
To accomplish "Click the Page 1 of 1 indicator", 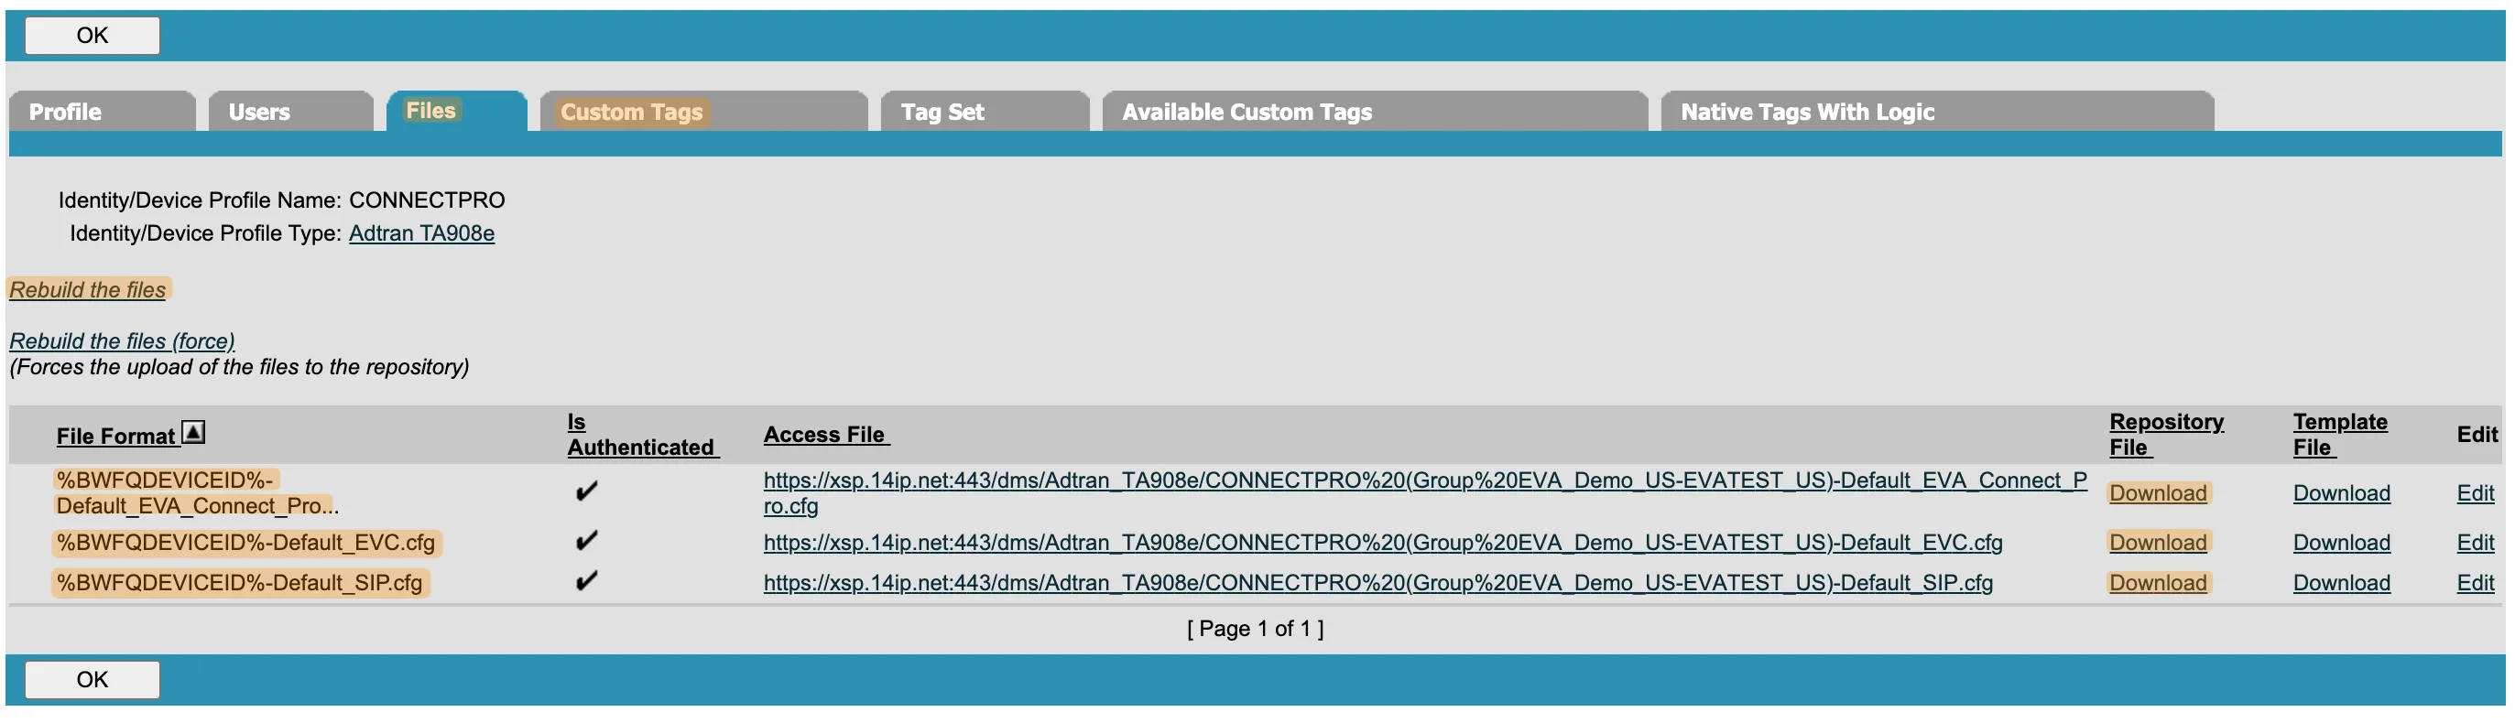I will click(1256, 629).
